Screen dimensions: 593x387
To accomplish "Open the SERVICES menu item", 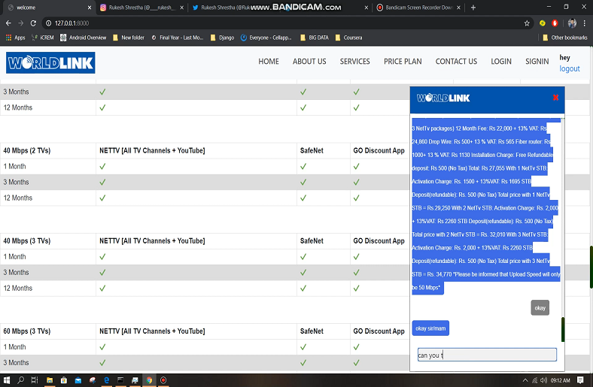I will click(x=354, y=61).
